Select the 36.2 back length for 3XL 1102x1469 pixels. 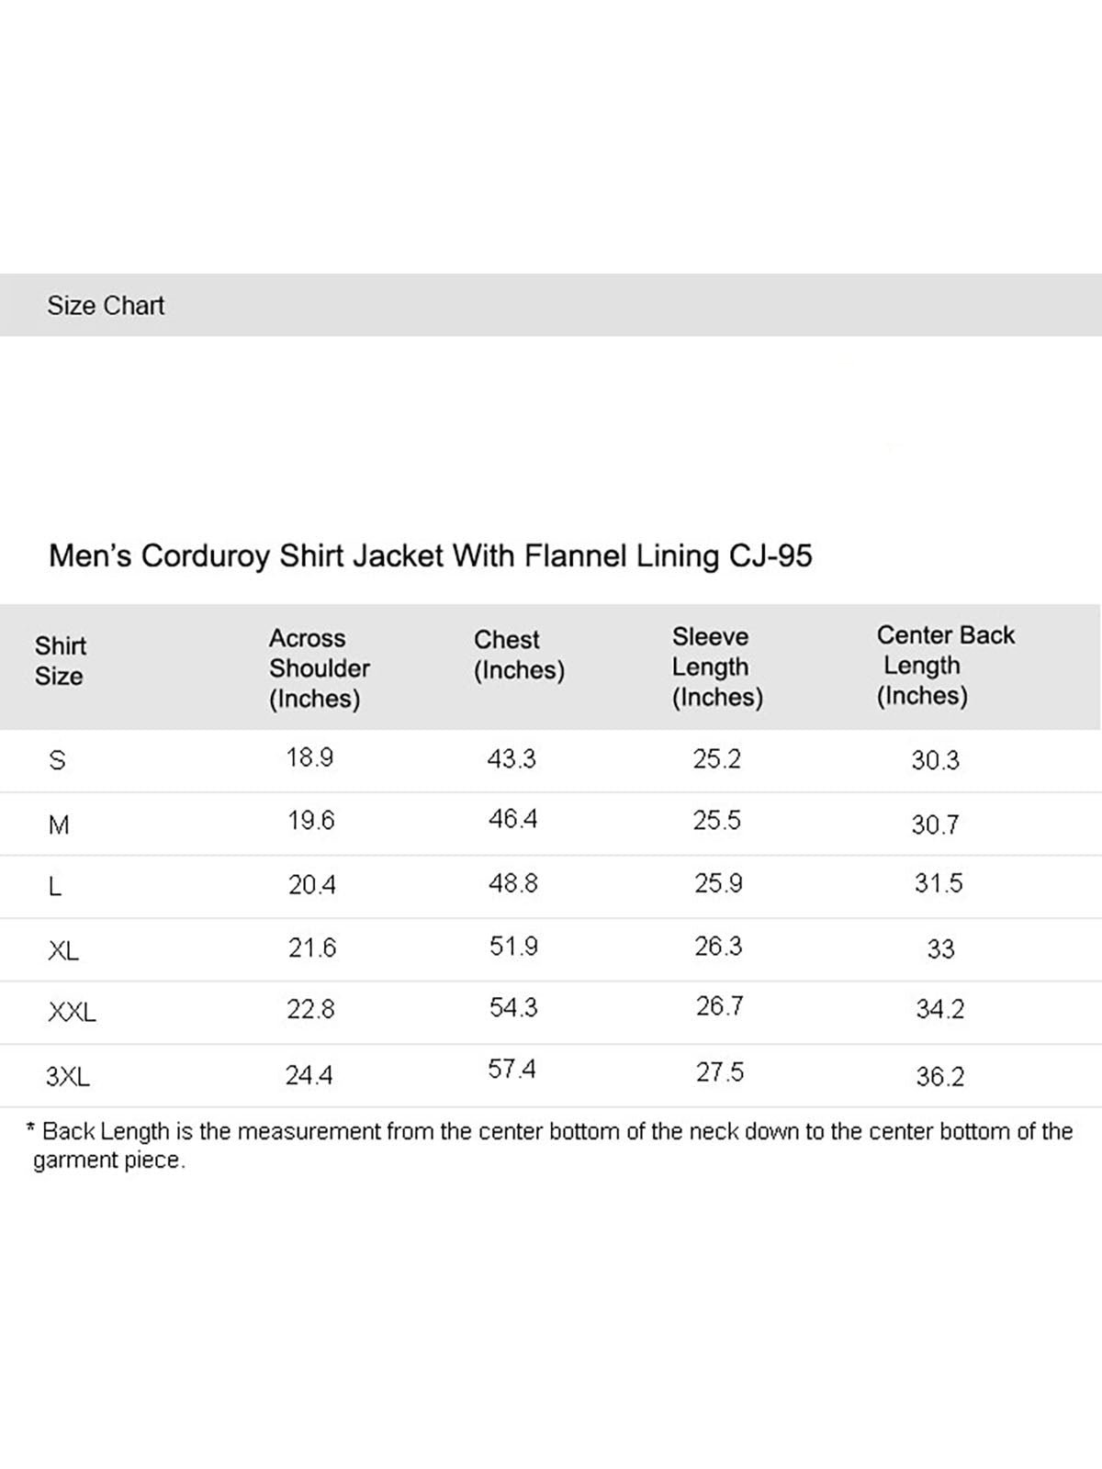click(x=939, y=1076)
